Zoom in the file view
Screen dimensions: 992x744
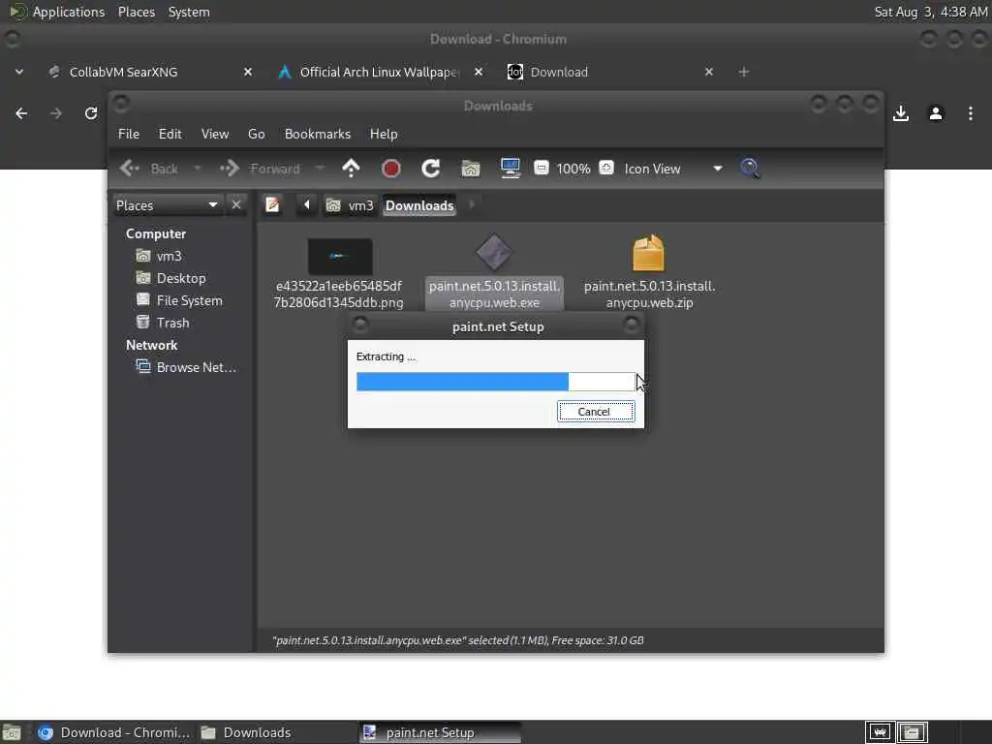[x=606, y=168]
